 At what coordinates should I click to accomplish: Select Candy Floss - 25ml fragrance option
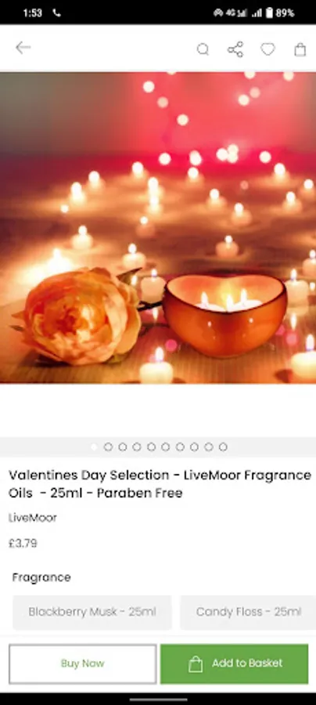[x=248, y=612]
